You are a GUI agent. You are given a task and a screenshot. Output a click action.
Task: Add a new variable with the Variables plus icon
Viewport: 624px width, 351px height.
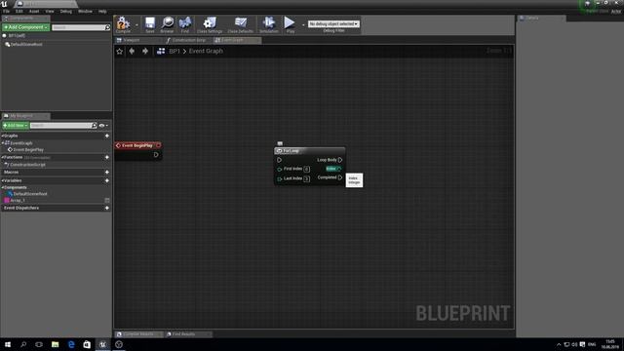(106, 180)
